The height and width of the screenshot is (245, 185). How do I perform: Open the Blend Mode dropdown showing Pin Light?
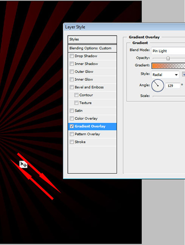[x=168, y=51]
